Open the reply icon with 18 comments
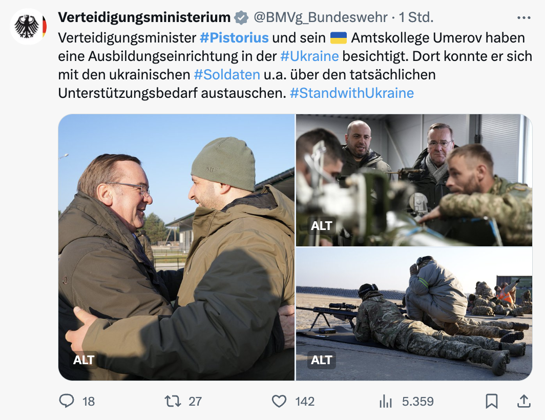This screenshot has height=420, width=545. click(67, 401)
